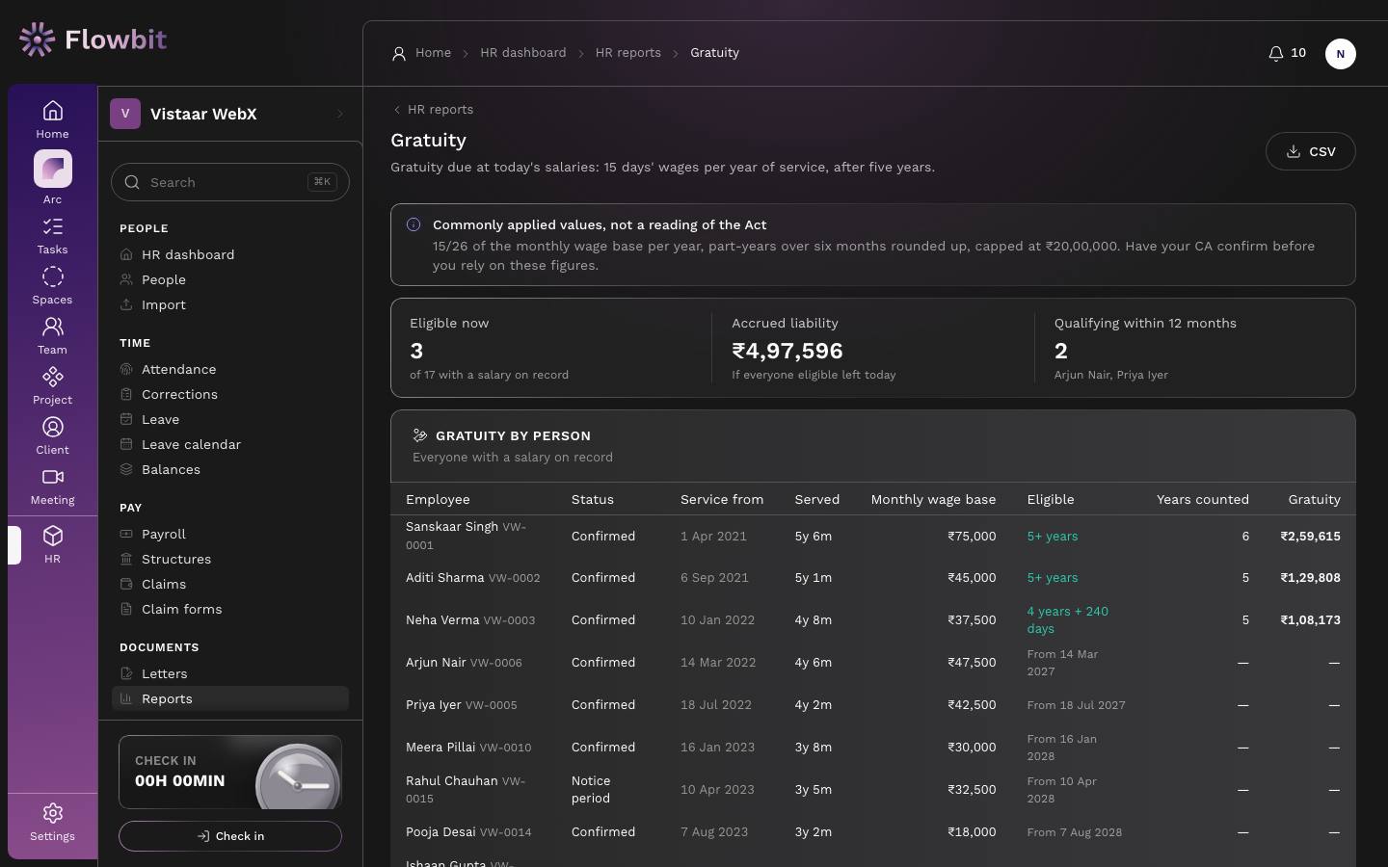Open Attendance in the sidebar
The height and width of the screenshot is (867, 1388).
(230, 369)
